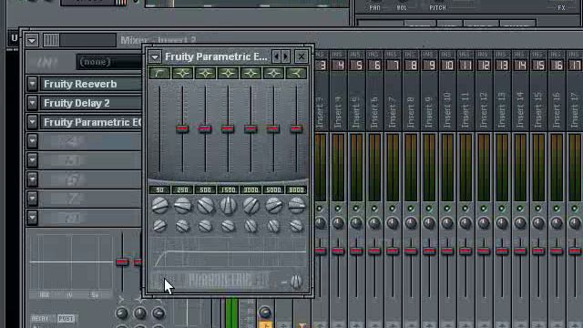Click the 8000 frequency value field
The width and height of the screenshot is (583, 328).
[x=296, y=190]
